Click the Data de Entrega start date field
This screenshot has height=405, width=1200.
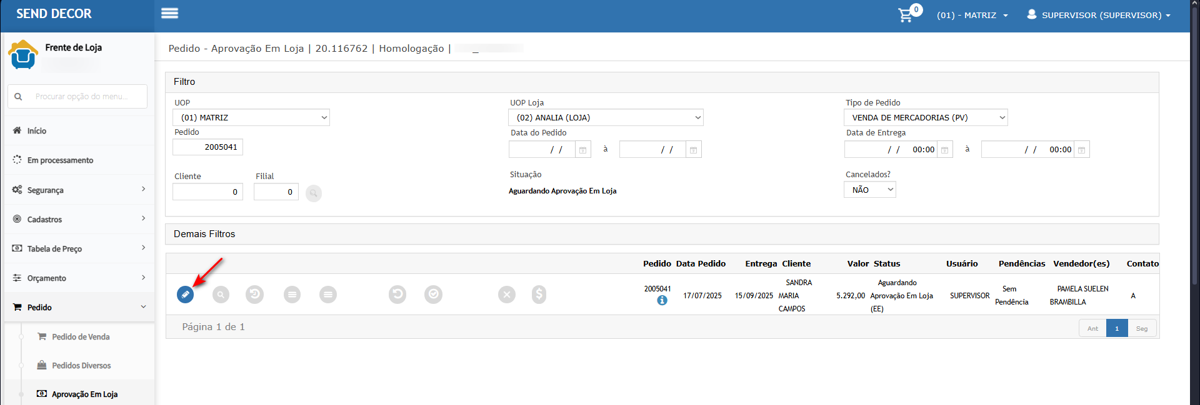[891, 150]
